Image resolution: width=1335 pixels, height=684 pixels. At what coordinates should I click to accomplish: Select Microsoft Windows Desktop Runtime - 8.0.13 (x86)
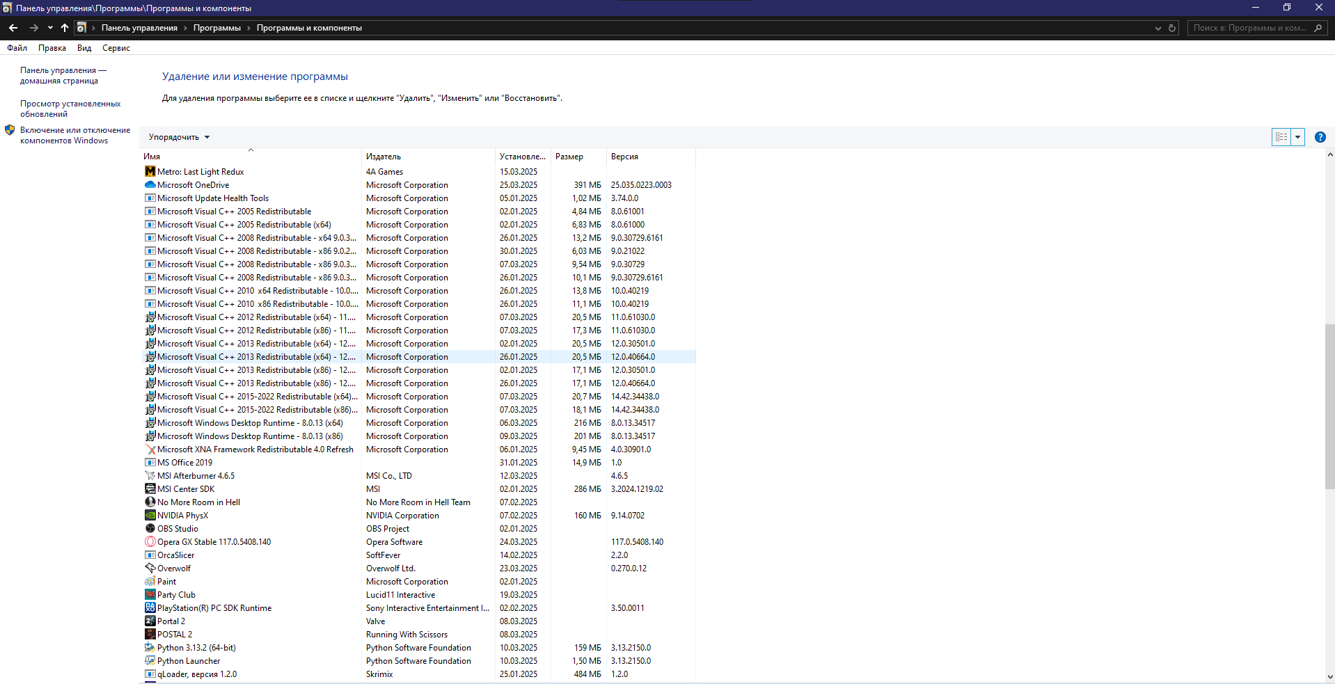[419, 436]
